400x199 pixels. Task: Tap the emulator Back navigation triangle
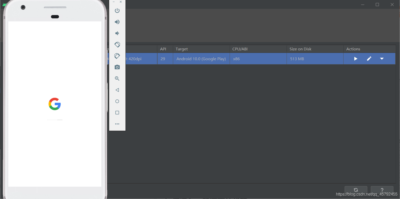coord(117,90)
